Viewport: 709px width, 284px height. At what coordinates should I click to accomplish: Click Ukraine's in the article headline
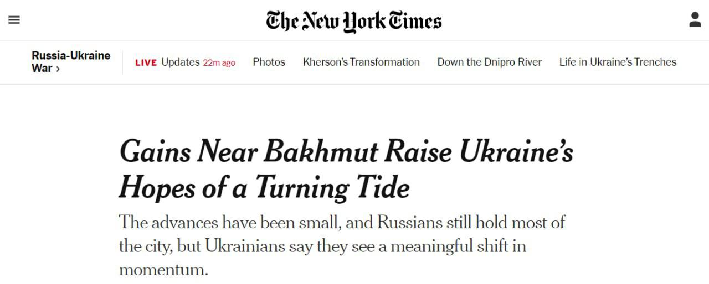click(516, 152)
